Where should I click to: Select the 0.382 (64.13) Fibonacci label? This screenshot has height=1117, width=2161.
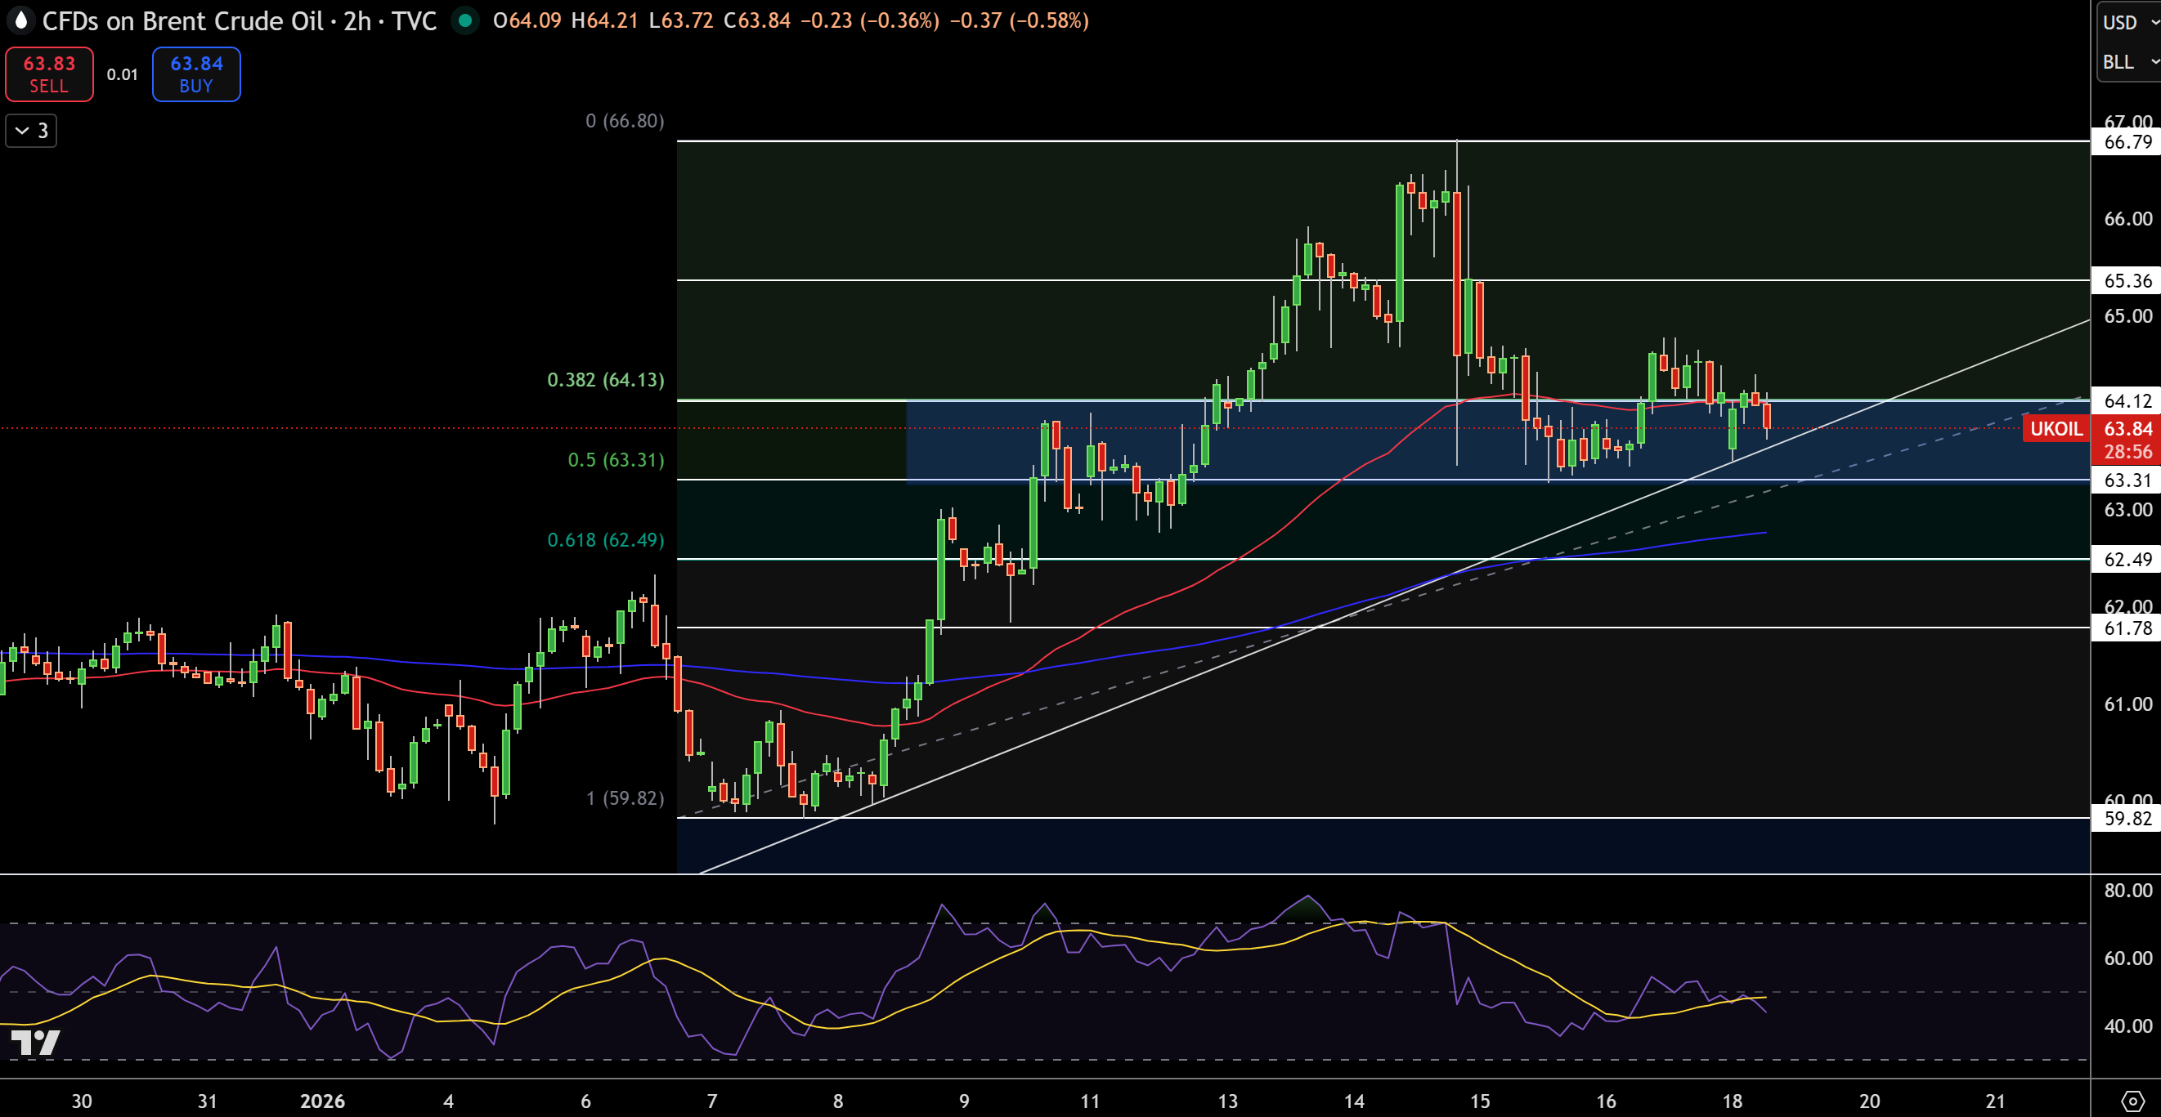(x=606, y=380)
